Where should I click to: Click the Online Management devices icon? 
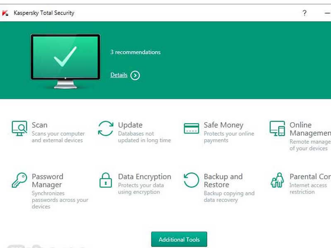coord(277,128)
